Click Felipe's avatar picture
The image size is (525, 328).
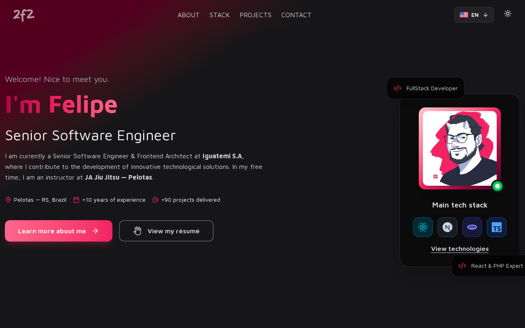460,148
